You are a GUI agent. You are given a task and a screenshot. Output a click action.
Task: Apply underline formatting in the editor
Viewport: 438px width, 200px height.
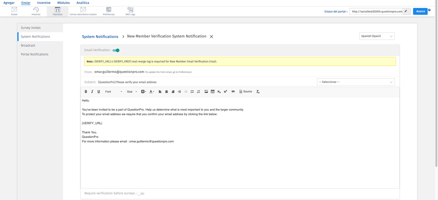[99, 92]
